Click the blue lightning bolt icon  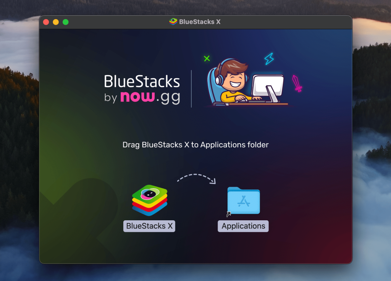pos(269,58)
